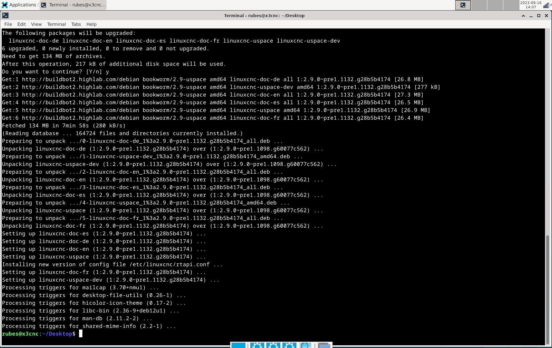552x348 pixels.
Task: Click 'Processing triggers for man-db' line
Action: tap(77, 318)
